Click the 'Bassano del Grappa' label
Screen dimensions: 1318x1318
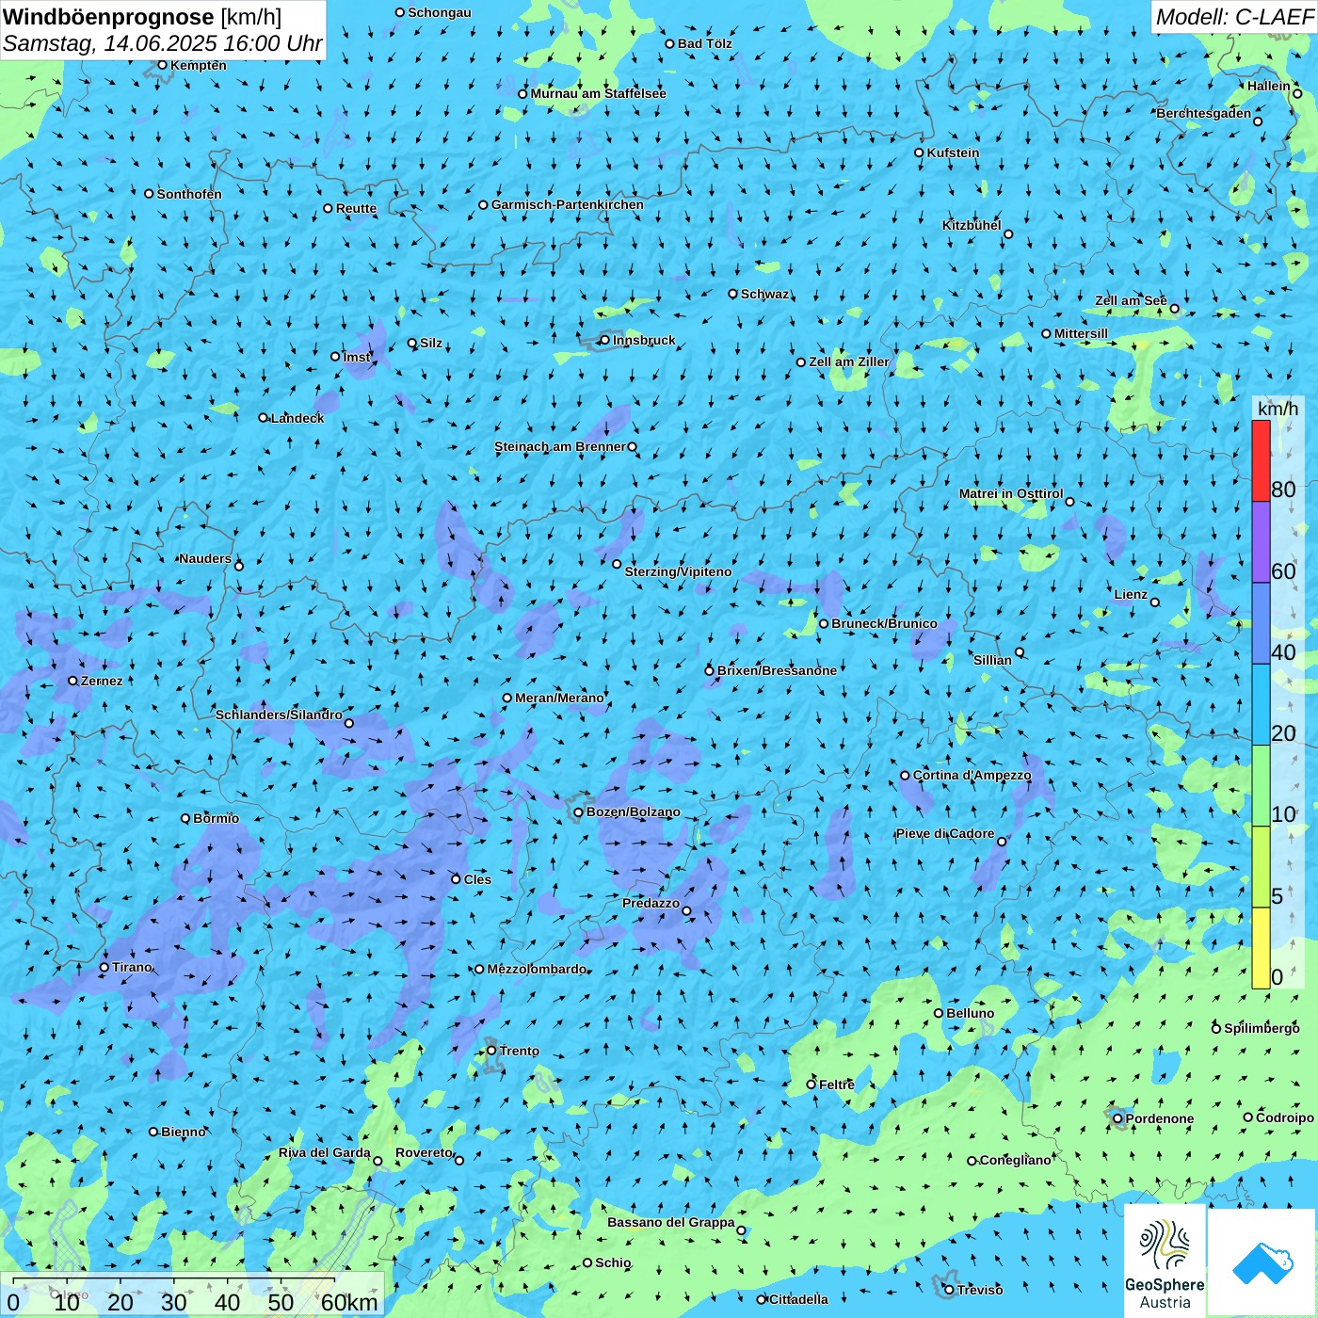point(670,1222)
